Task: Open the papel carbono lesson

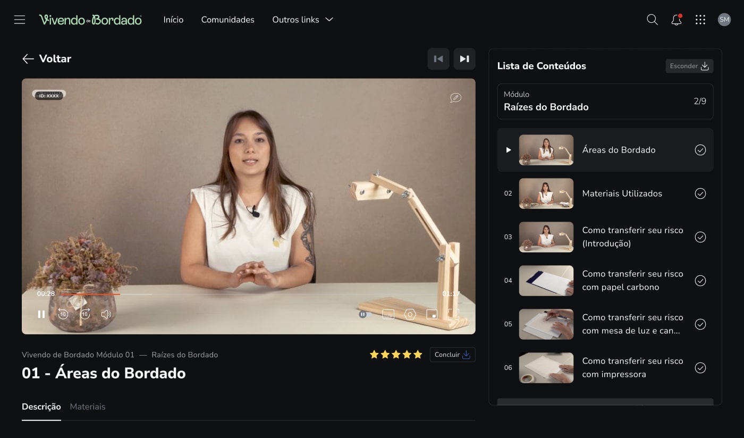Action: 605,281
